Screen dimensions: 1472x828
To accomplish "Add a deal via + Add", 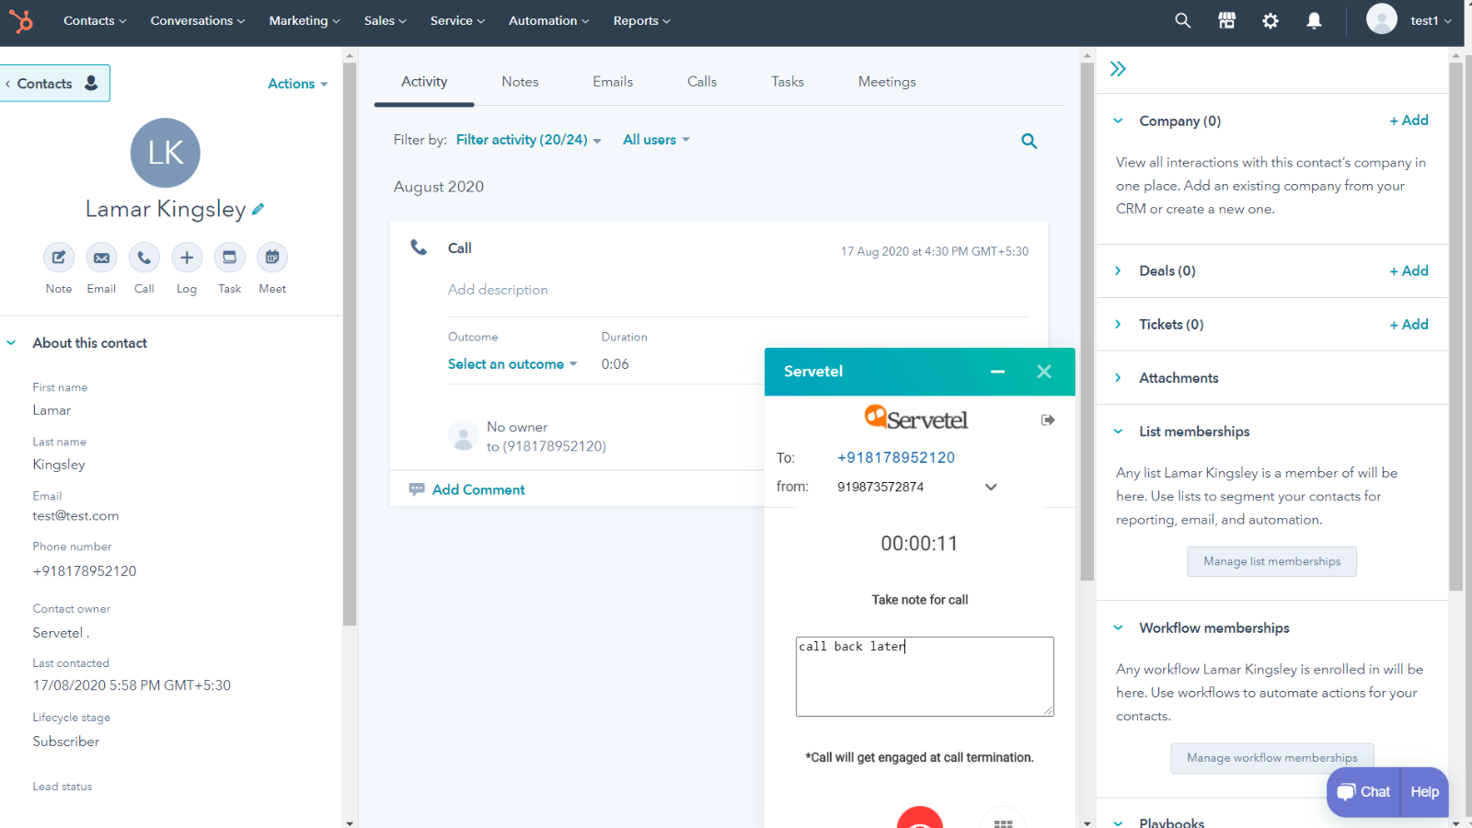I will click(x=1409, y=270).
